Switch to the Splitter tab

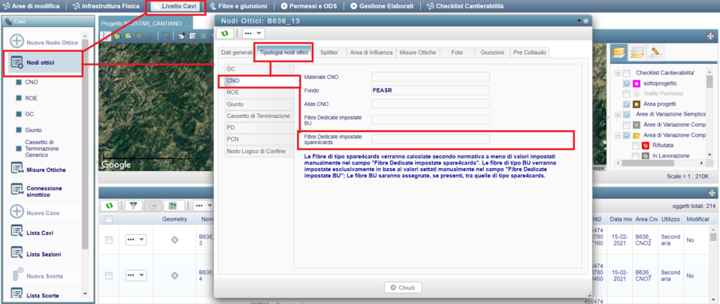tap(328, 53)
